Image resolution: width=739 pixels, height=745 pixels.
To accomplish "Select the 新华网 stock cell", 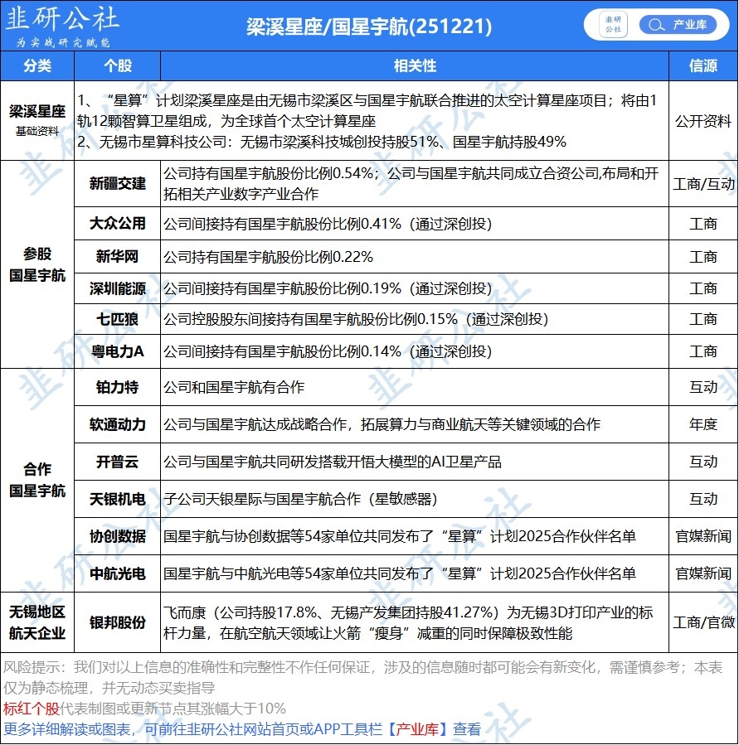I will (x=118, y=257).
